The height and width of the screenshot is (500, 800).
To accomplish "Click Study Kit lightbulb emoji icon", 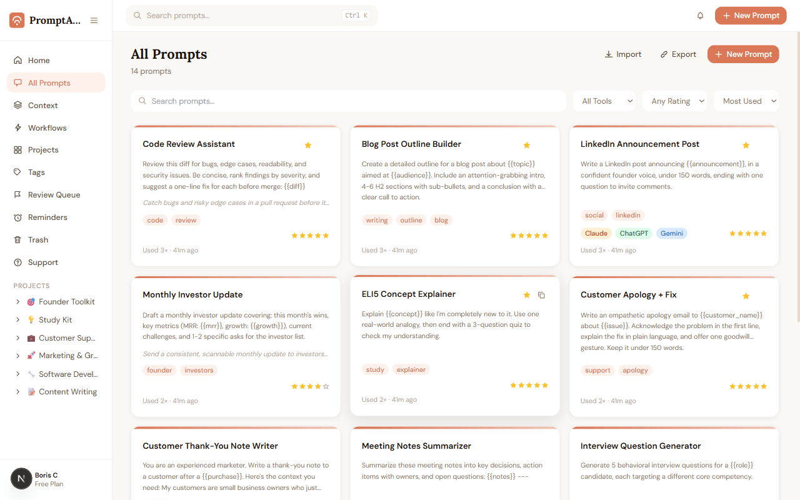I will (31, 320).
